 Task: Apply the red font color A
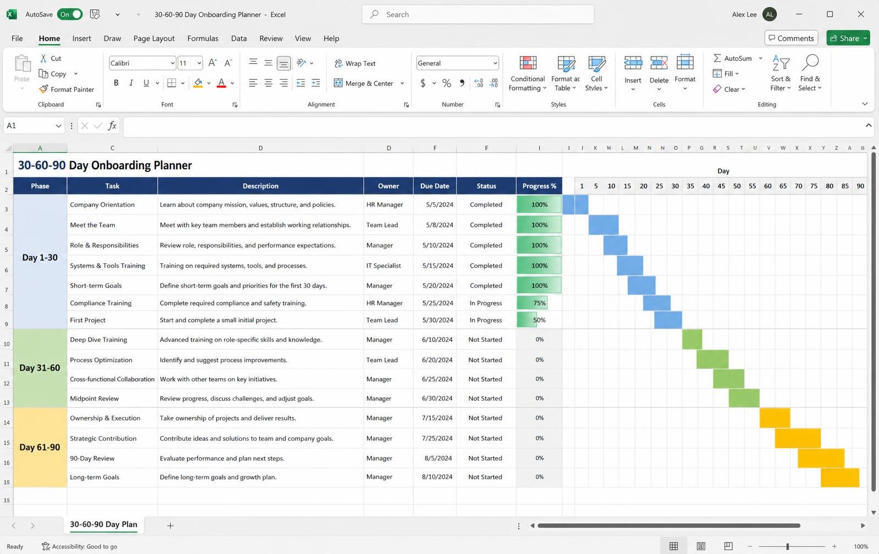pos(221,83)
